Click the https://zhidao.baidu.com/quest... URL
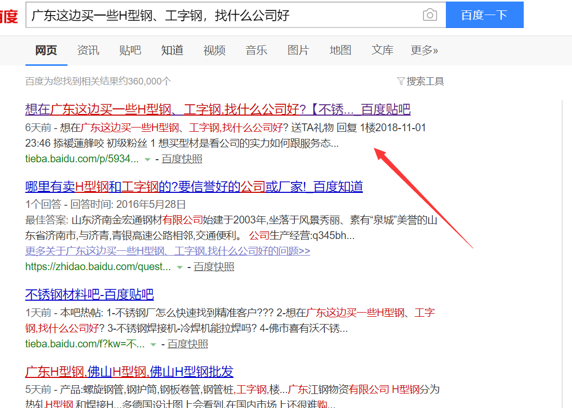The image size is (572, 408). tap(98, 266)
